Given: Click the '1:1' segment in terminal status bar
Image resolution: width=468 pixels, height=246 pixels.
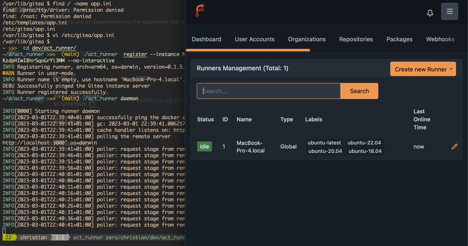Looking at the screenshot, I should point(60,237).
